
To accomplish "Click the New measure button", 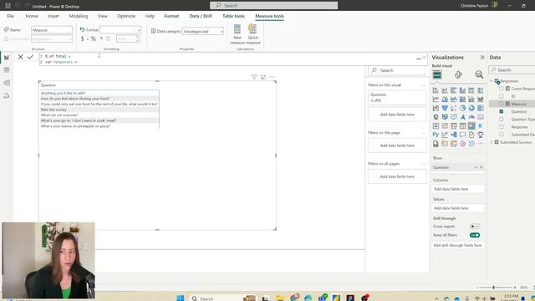I will [237, 34].
